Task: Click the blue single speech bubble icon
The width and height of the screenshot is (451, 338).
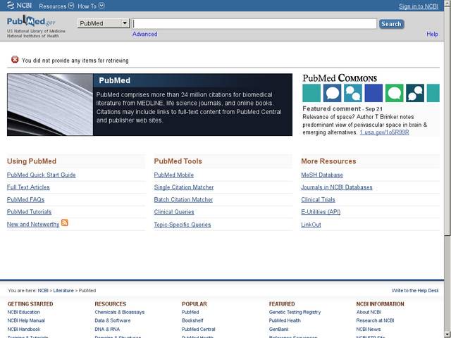Action: tap(332, 93)
